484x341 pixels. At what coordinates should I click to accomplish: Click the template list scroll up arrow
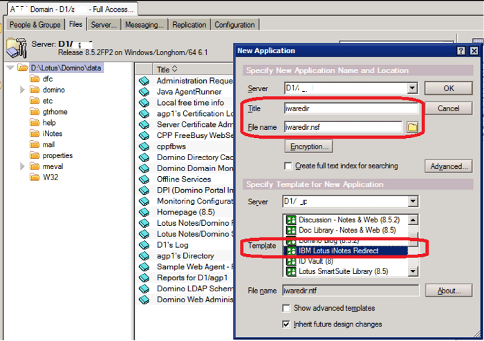413,220
